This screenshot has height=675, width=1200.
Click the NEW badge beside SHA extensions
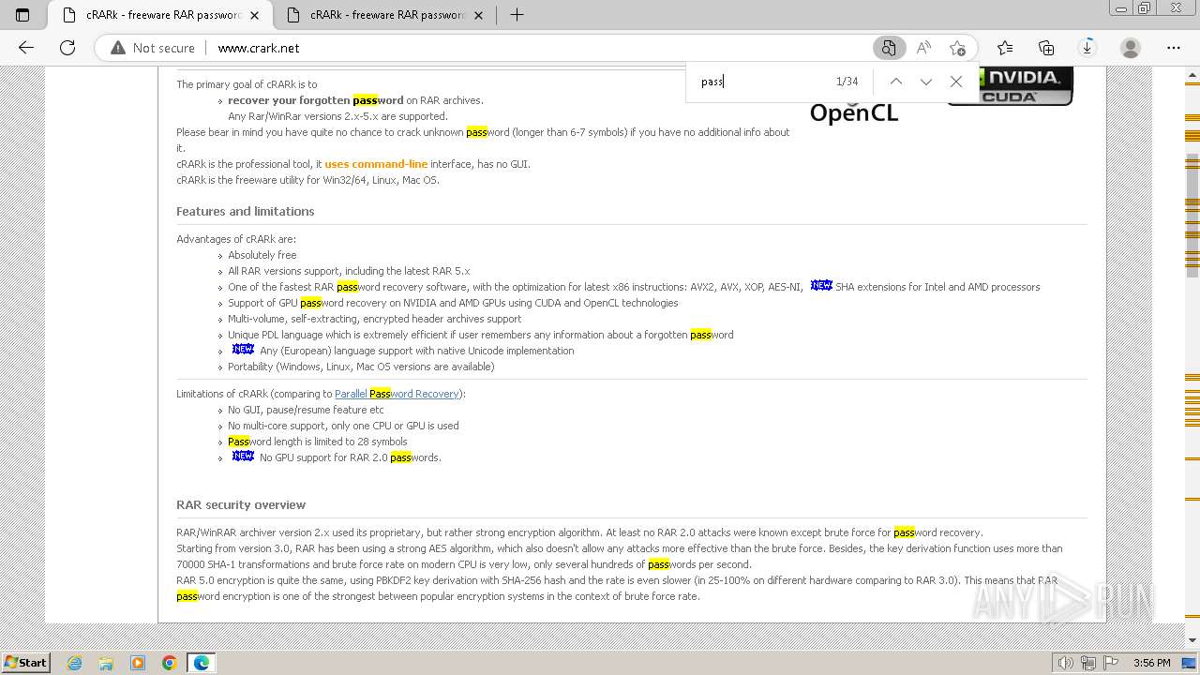click(x=821, y=285)
